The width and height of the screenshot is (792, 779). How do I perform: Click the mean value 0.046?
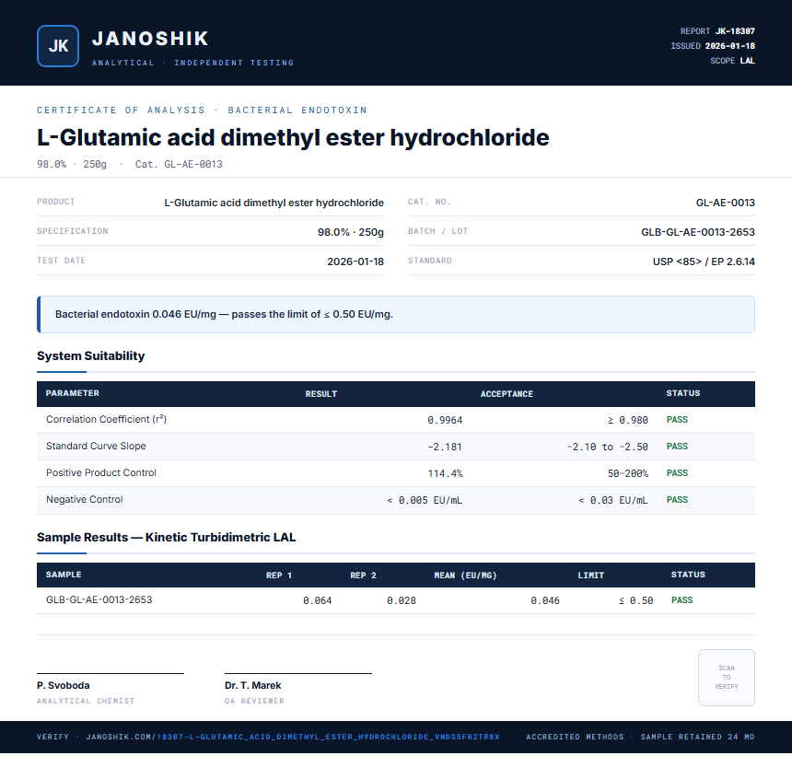545,600
